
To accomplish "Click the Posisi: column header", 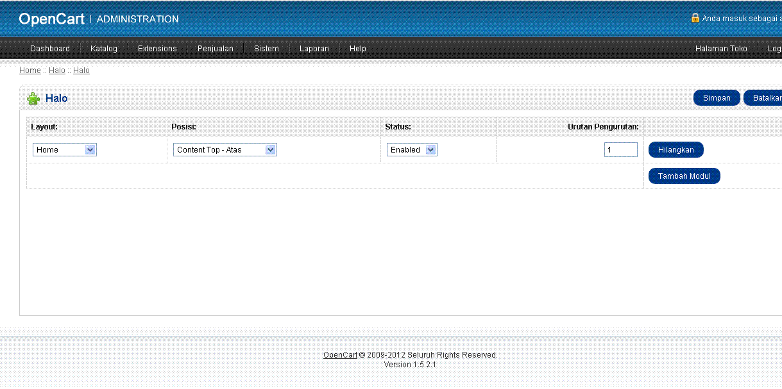I will pyautogui.click(x=183, y=127).
